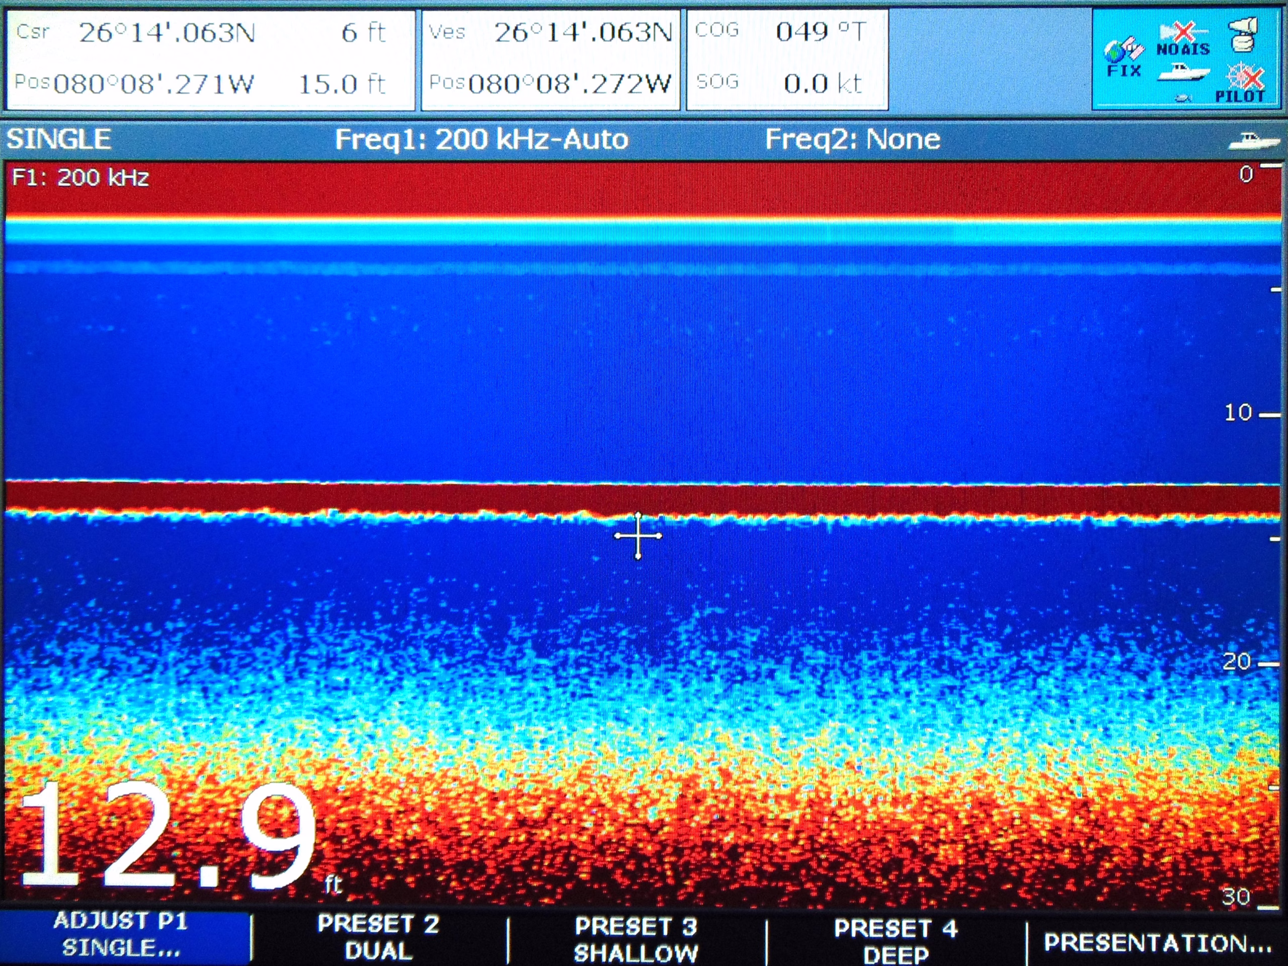The image size is (1288, 966).
Task: Select PRESET 4 DEEP softkey
Action: coord(896,940)
